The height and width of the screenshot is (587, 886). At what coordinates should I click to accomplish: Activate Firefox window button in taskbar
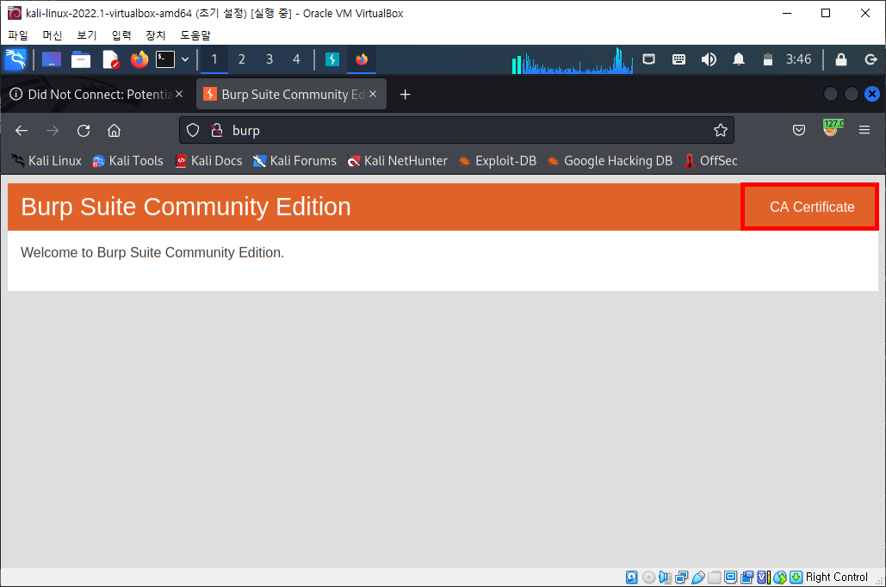coord(362,59)
